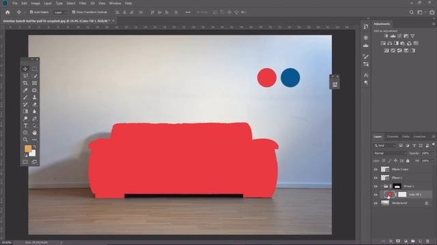Toggle lock transparent pixels
The height and width of the screenshot is (245, 437).
pos(384,161)
